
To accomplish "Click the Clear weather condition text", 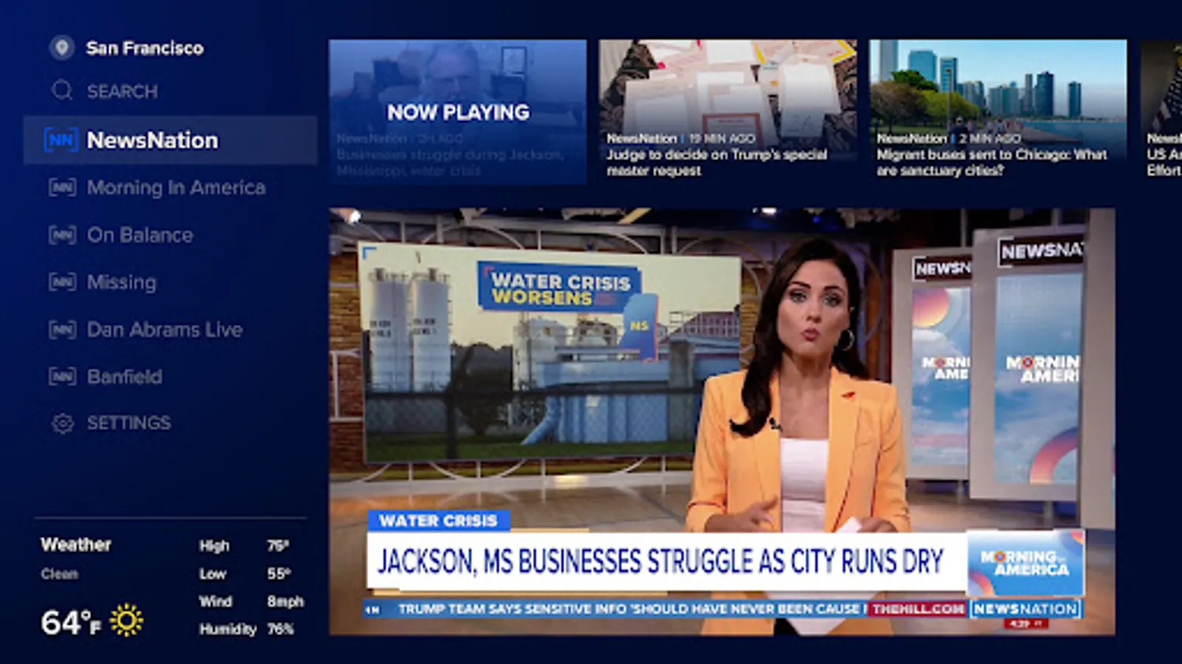I will click(59, 574).
